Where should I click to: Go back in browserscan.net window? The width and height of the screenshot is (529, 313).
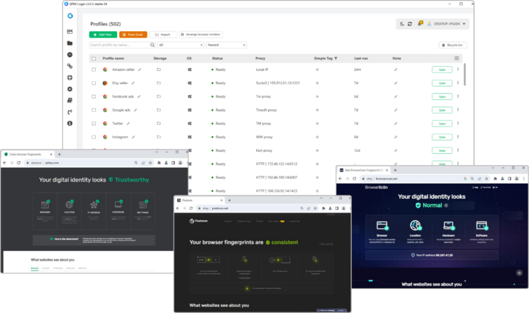coord(340,179)
